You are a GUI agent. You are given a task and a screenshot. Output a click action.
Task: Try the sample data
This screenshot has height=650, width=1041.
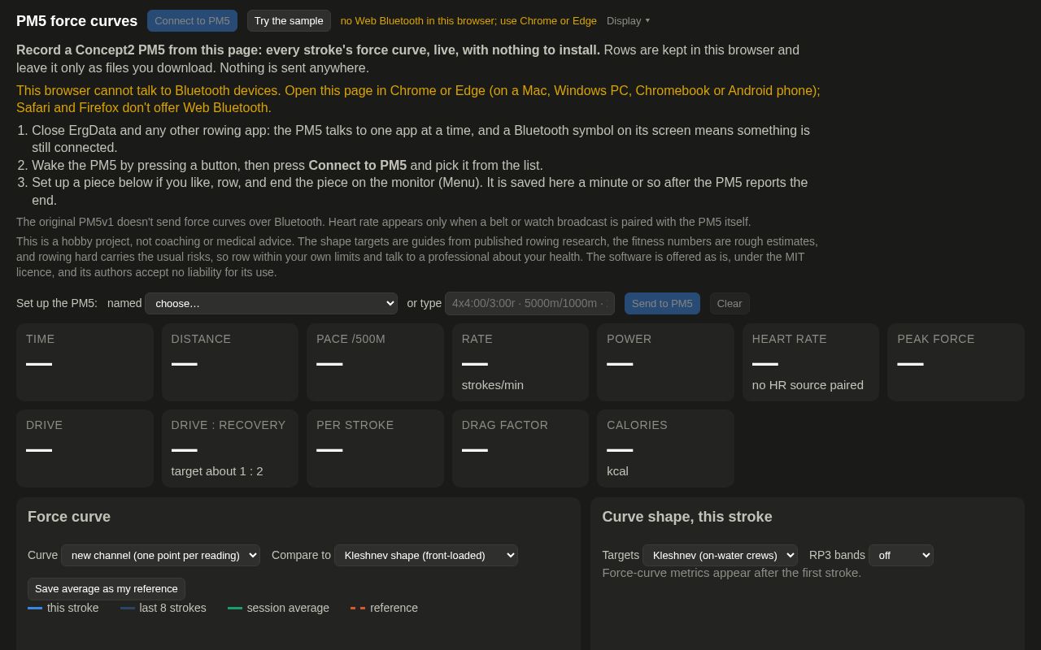point(289,20)
